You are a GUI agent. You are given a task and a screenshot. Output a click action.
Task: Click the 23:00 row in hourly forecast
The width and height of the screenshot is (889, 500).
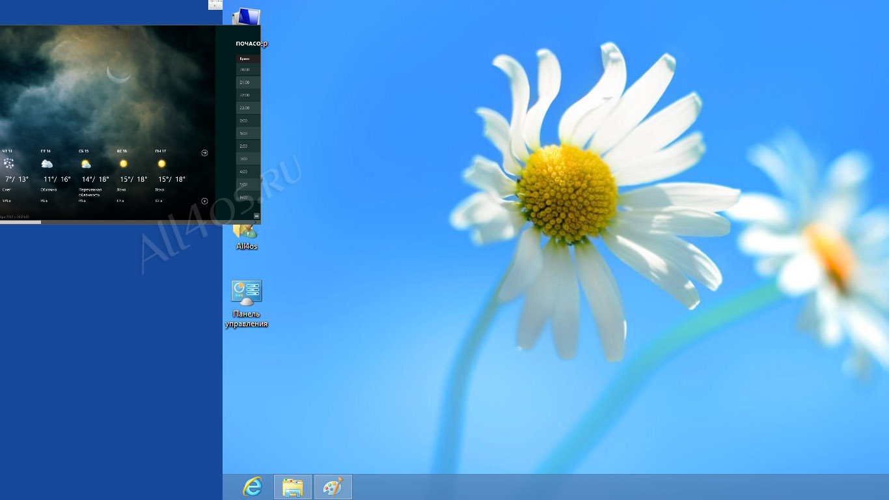point(248,108)
